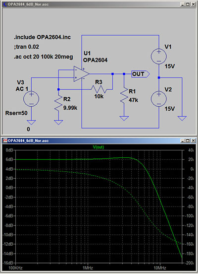The height and width of the screenshot is (274, 198).
Task: Click the OUT net label flag
Action: pos(141,74)
